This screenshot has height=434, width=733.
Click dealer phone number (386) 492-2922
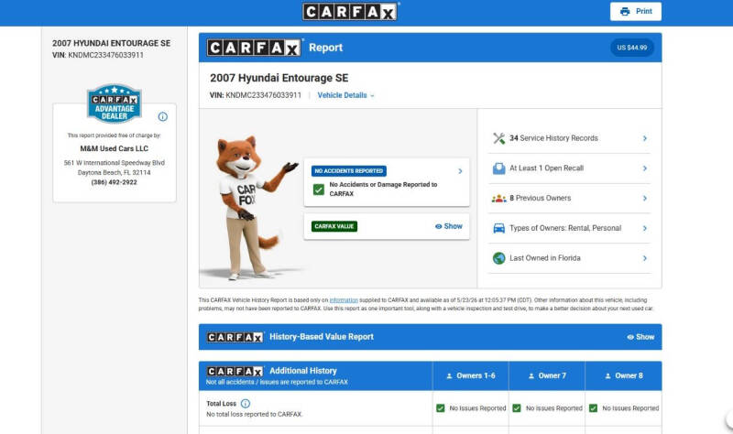pos(114,182)
